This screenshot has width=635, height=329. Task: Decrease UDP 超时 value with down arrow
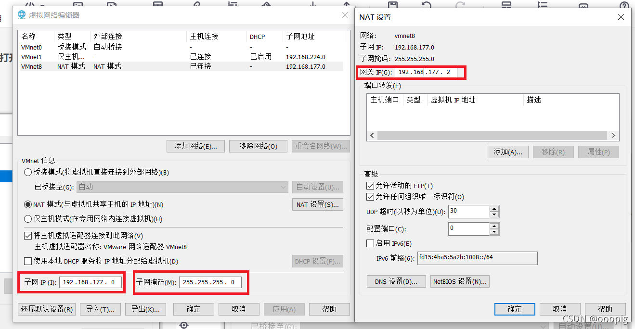494,215
